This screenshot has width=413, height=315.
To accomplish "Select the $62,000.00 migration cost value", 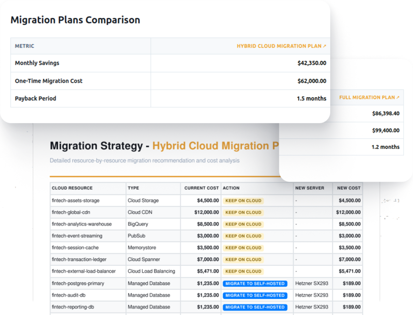I will [x=312, y=81].
